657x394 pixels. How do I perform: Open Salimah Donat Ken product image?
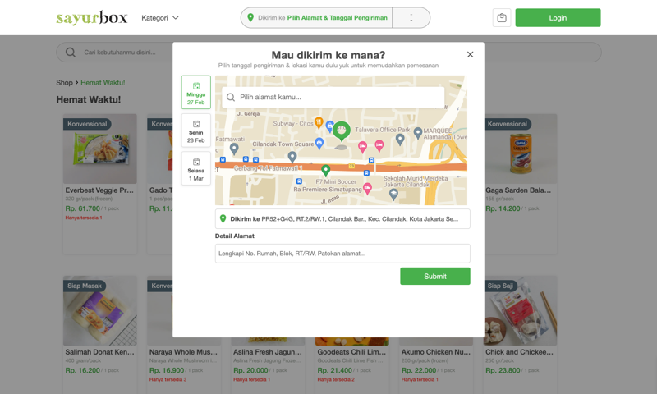pos(99,310)
